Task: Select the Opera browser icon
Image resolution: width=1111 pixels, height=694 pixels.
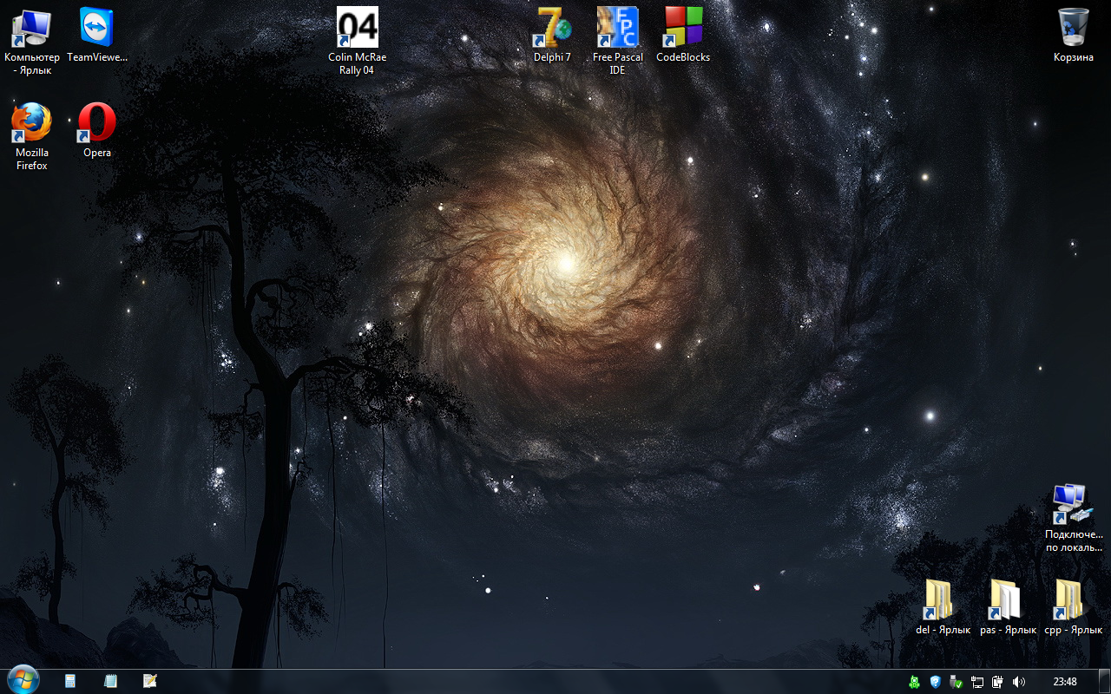Action: pos(96,124)
